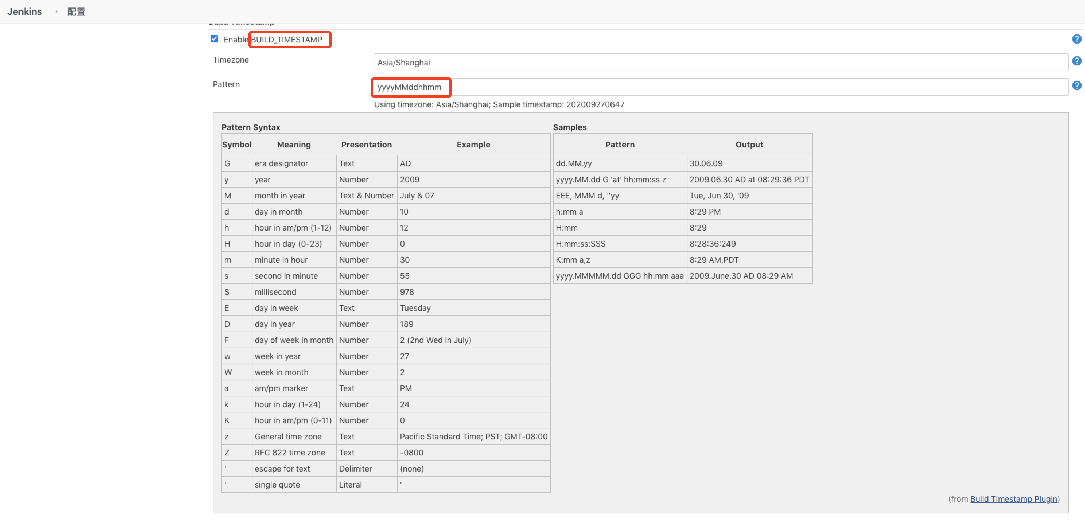Click the 'day in week' cell
Screen dimensions: 1085x522
click(x=294, y=308)
